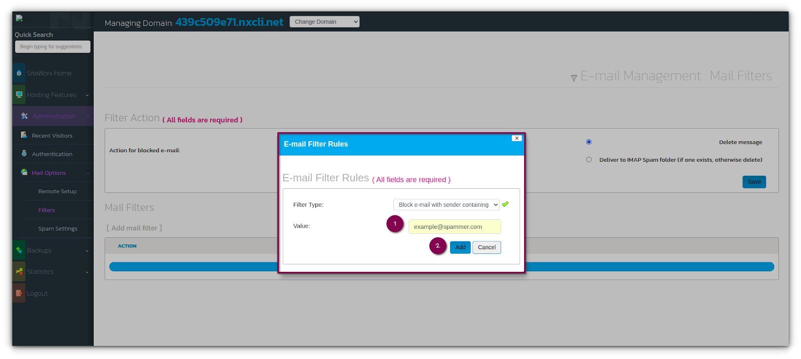Open Remote Setup under Mail Options
801x359 pixels.
[x=58, y=191]
